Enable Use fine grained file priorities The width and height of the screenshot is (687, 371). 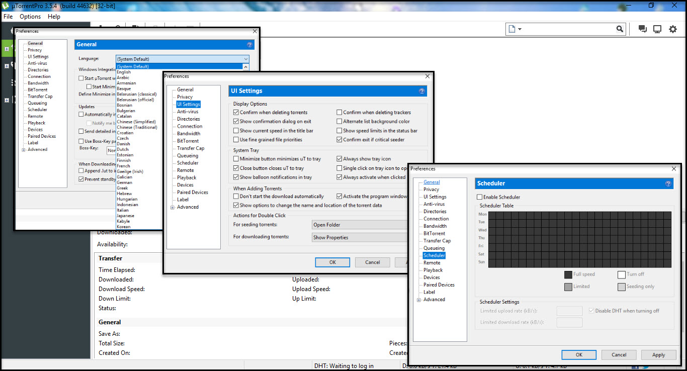[236, 140]
